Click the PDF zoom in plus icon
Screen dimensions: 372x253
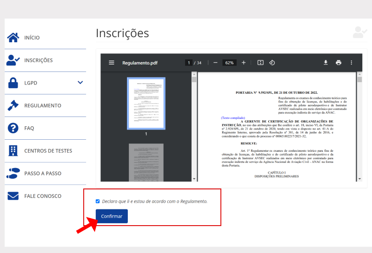(x=243, y=63)
